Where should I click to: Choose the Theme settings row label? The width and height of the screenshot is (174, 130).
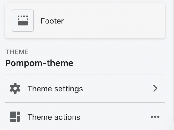(55, 89)
